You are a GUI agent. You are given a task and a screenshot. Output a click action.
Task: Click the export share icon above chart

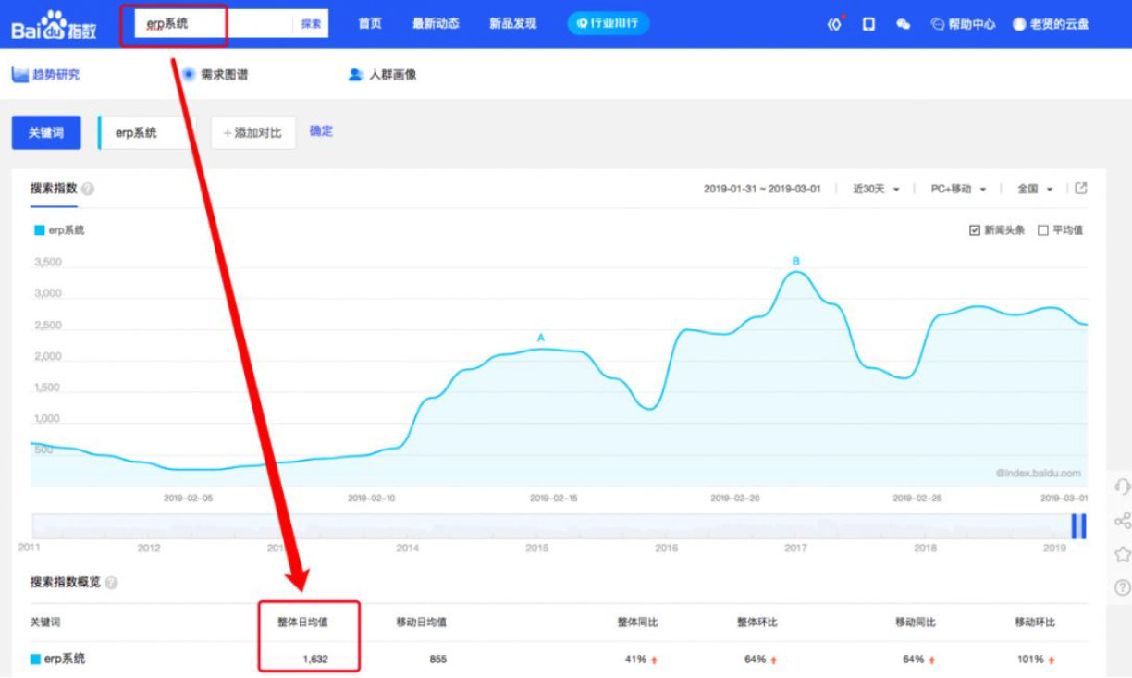coord(1081,188)
